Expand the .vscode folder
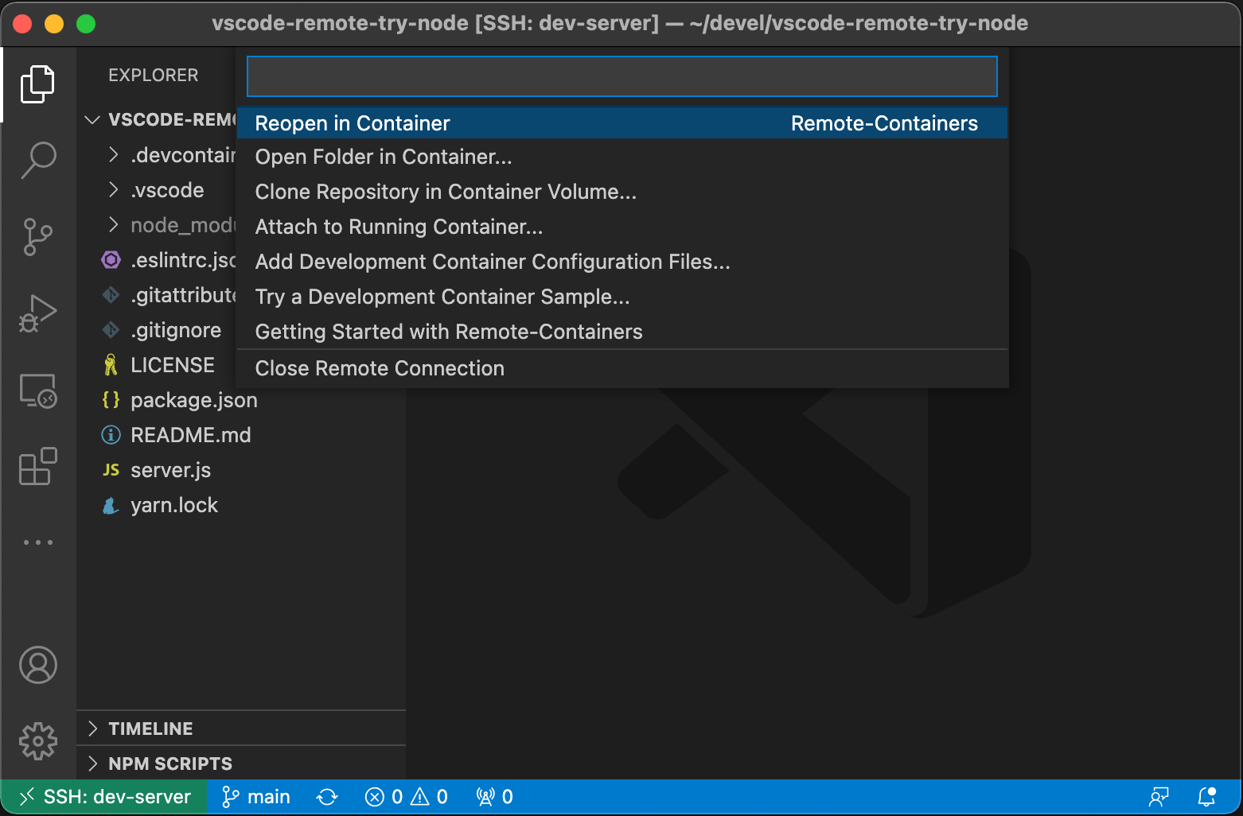 click(167, 190)
